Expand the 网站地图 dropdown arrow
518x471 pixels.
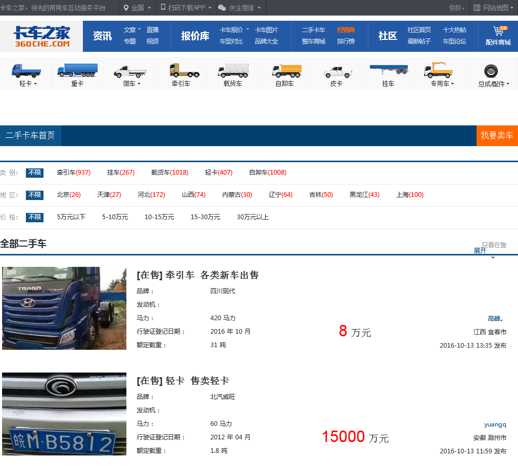[x=513, y=8]
